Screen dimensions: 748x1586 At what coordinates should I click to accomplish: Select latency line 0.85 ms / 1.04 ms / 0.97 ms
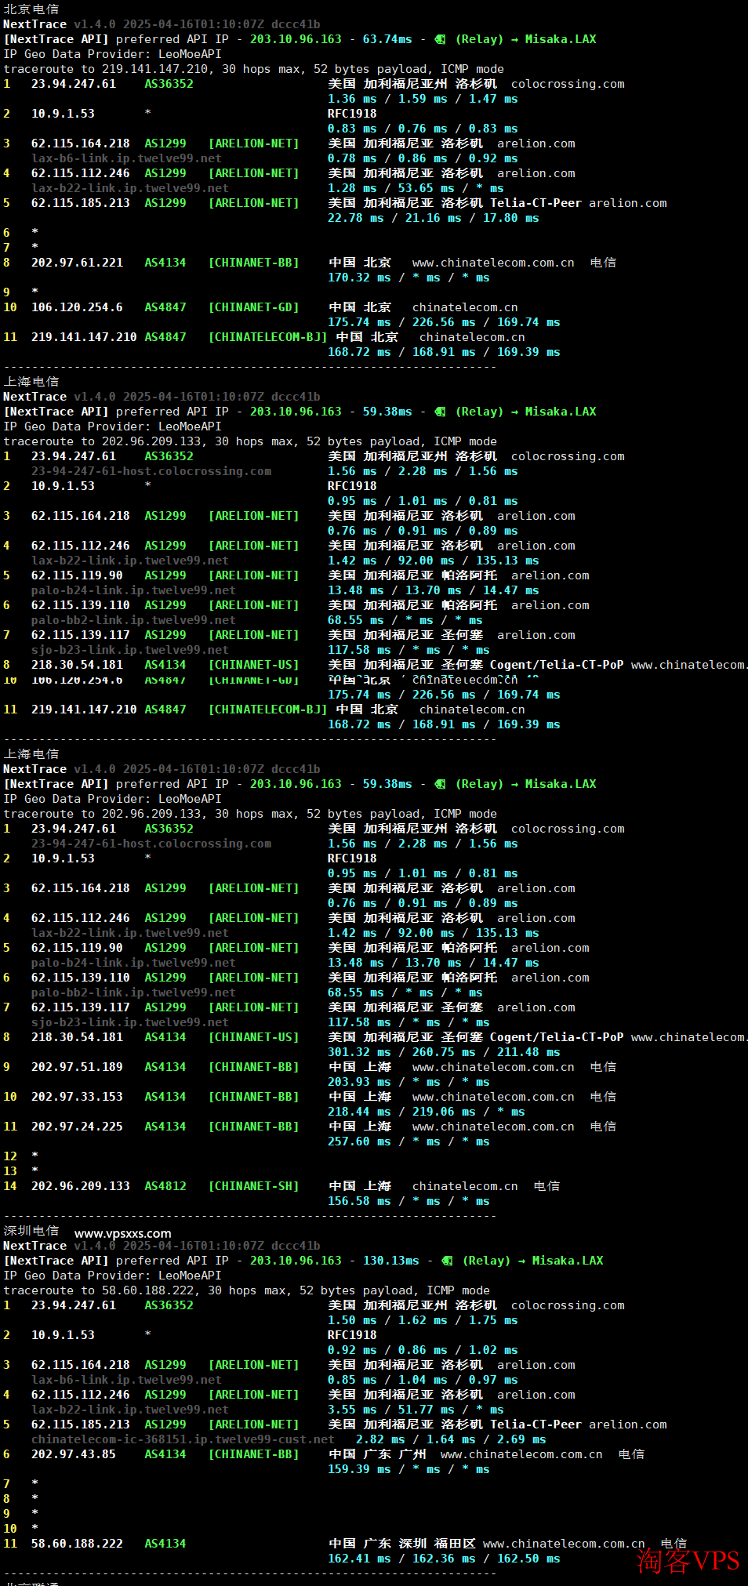coord(423,1380)
